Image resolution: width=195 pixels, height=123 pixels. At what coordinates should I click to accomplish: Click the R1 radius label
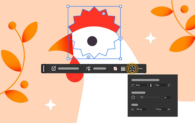point(133,109)
